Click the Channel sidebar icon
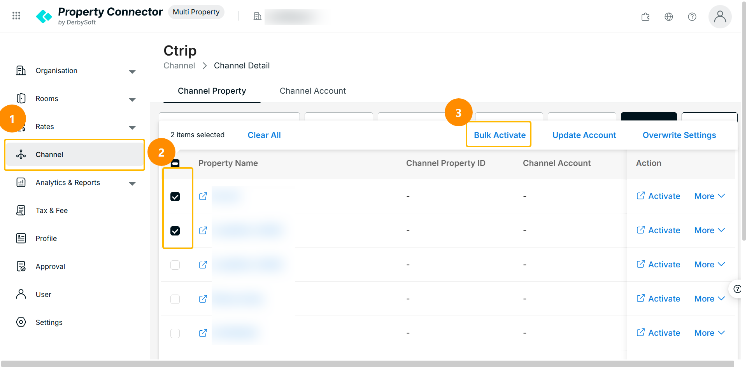This screenshot has width=747, height=368. click(21, 155)
